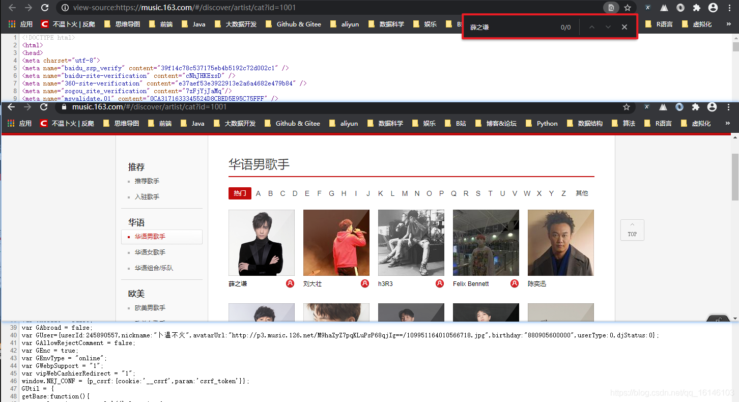The image size is (739, 402).
Task: Open the Python bookmark folder
Action: coord(542,123)
